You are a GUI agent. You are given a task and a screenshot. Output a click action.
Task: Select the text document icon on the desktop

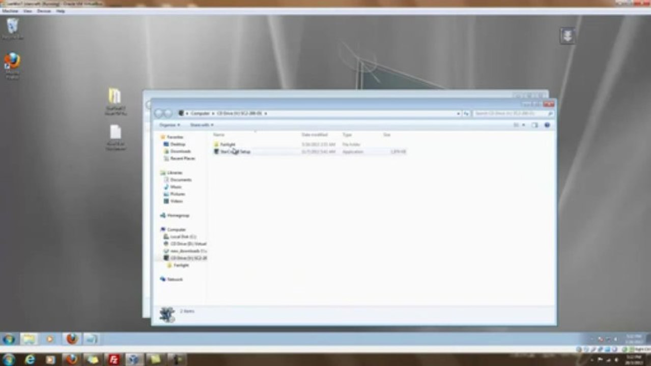click(116, 138)
